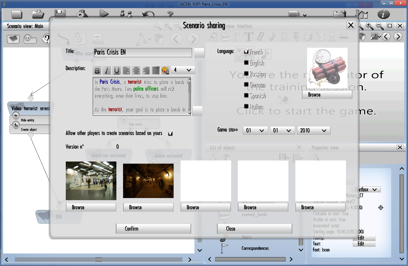
Task: Align the description text left
Action: (126, 71)
